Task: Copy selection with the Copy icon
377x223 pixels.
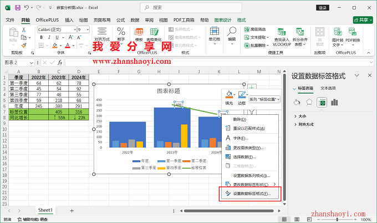Action: click(x=24, y=38)
